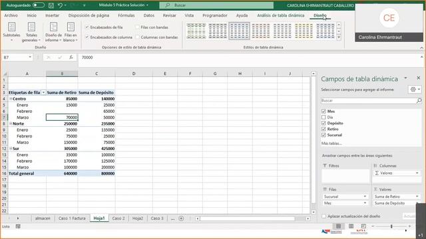The height and width of the screenshot is (239, 426).
Task: Uncheck the Depósito field checkbox
Action: pos(323,123)
